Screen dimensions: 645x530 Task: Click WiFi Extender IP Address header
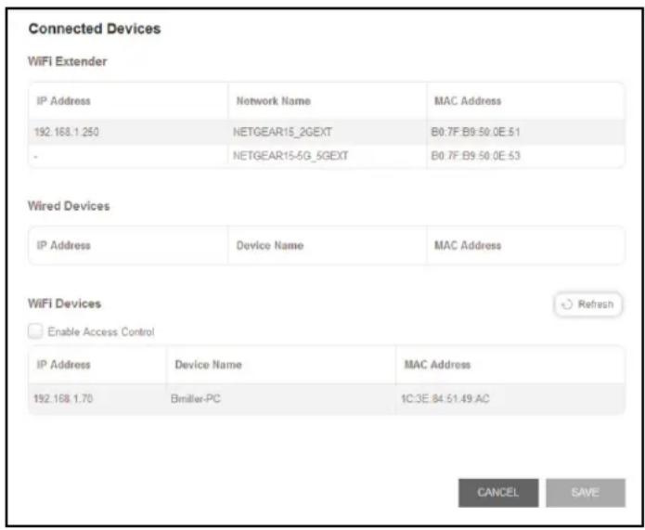pyautogui.click(x=63, y=101)
